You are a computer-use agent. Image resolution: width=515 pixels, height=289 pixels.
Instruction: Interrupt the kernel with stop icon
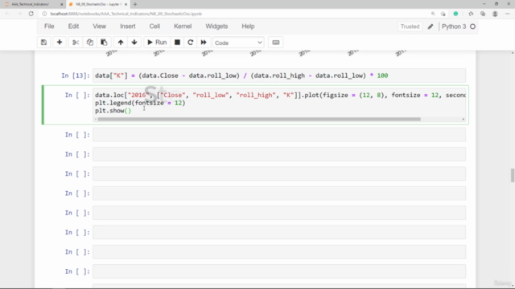[x=177, y=43]
